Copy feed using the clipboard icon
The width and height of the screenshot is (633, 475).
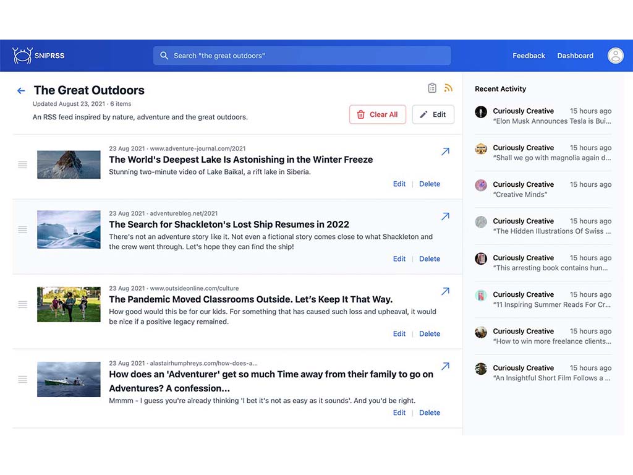pyautogui.click(x=432, y=88)
